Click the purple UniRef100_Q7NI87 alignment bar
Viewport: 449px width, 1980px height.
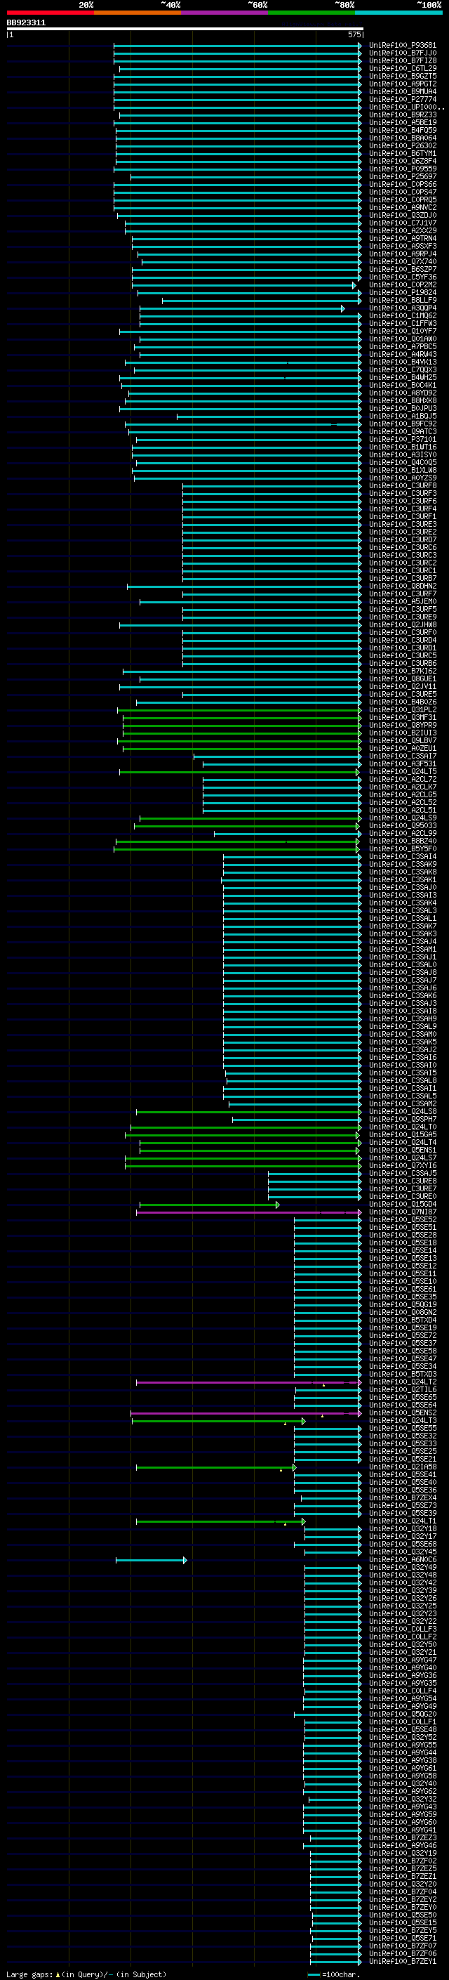248,1213
